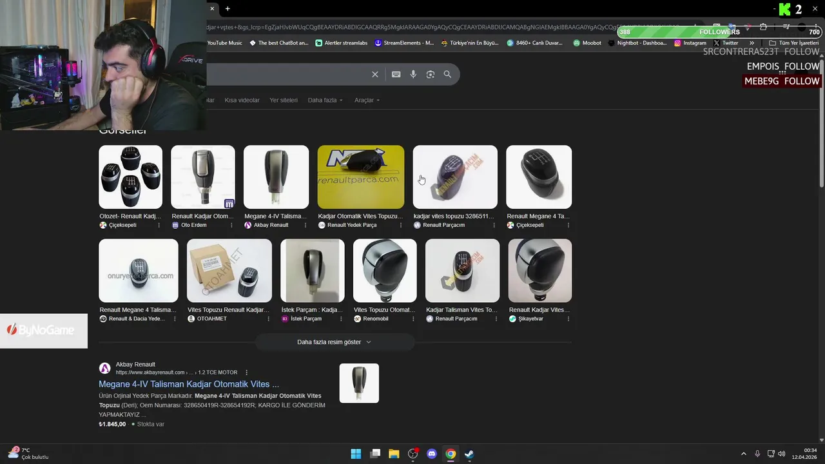Viewport: 825px width, 464px height.
Task: Expand Daha fazla resim göster
Action: tap(335, 342)
